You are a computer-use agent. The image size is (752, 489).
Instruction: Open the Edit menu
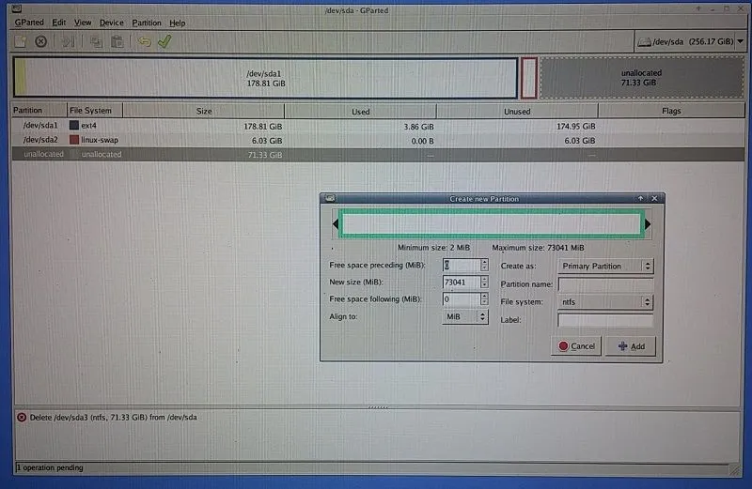click(59, 23)
